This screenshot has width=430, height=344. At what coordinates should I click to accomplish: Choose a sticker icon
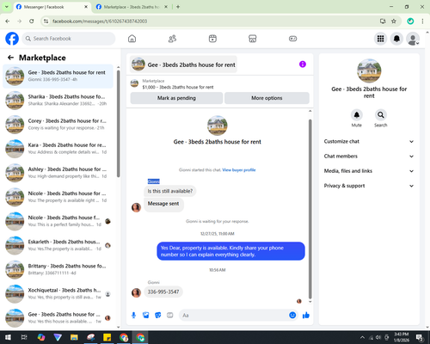pyautogui.click(x=157, y=316)
